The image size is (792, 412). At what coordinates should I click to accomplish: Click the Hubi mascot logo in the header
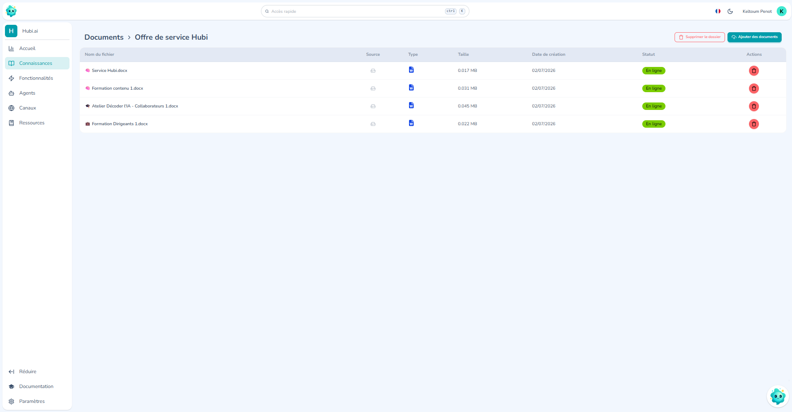[x=11, y=11]
